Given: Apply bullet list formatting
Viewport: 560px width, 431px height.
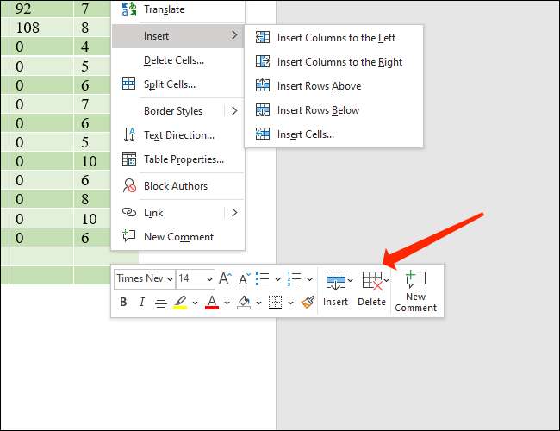Looking at the screenshot, I should pos(263,278).
